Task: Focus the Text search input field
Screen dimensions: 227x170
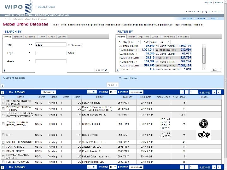Action: tap(51, 45)
